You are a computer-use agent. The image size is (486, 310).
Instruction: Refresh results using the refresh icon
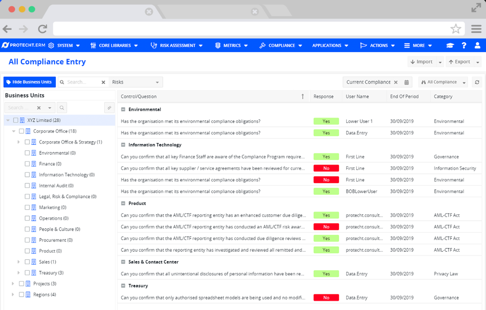[477, 82]
